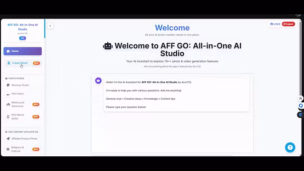The height and width of the screenshot is (171, 304).
Task: Click the red Logout button
Action: click(x=288, y=24)
